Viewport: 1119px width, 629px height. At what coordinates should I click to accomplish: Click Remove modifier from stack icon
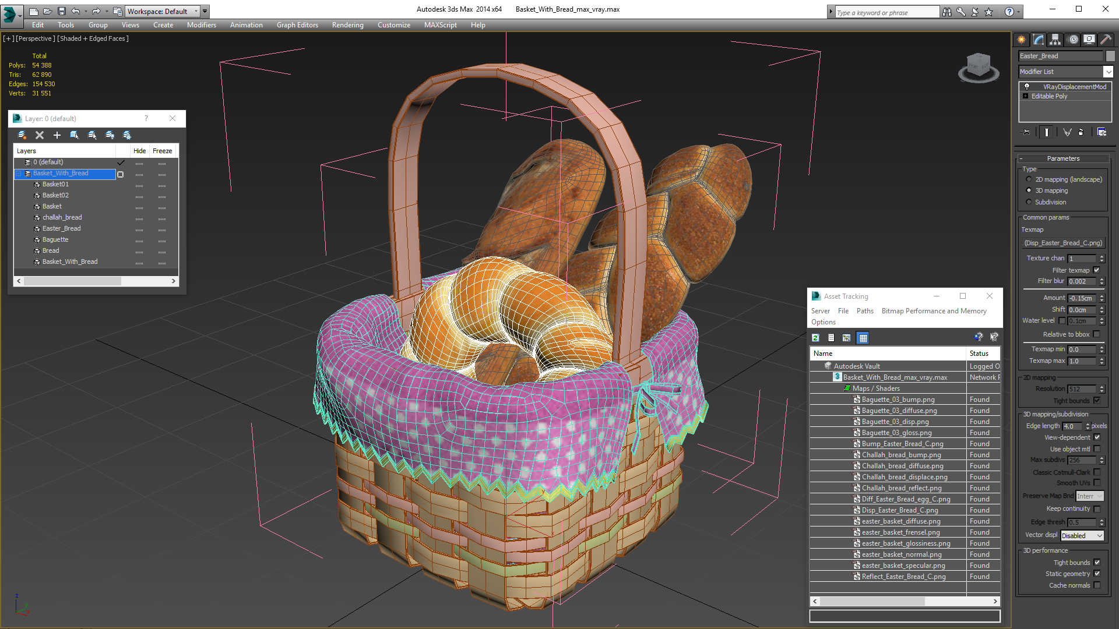tap(1081, 132)
